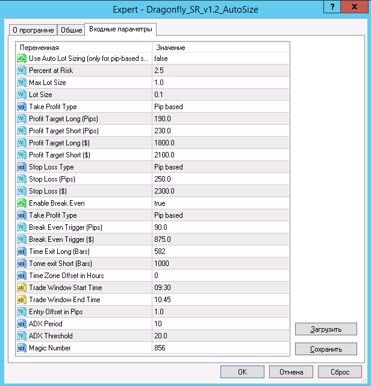Click the icon beside Stop Loss Type

(x=22, y=167)
